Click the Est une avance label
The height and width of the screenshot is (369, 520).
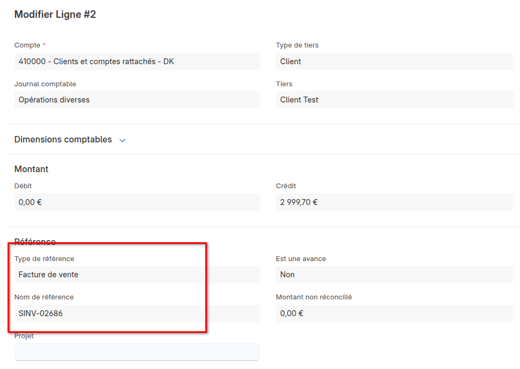tap(301, 259)
